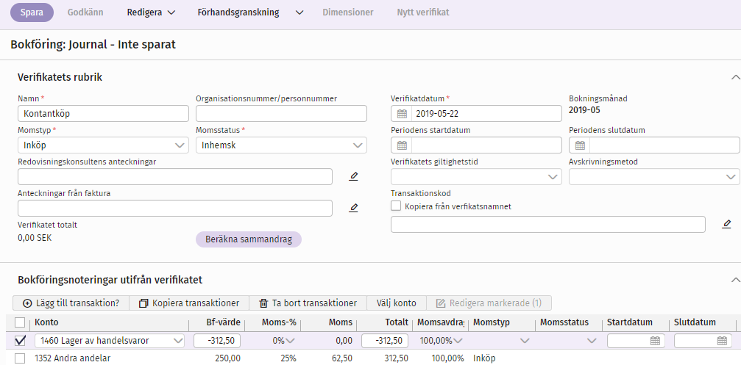Click the Dimensioner menu item
741x365 pixels.
pyautogui.click(x=348, y=12)
